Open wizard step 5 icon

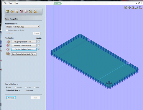point(26,11)
